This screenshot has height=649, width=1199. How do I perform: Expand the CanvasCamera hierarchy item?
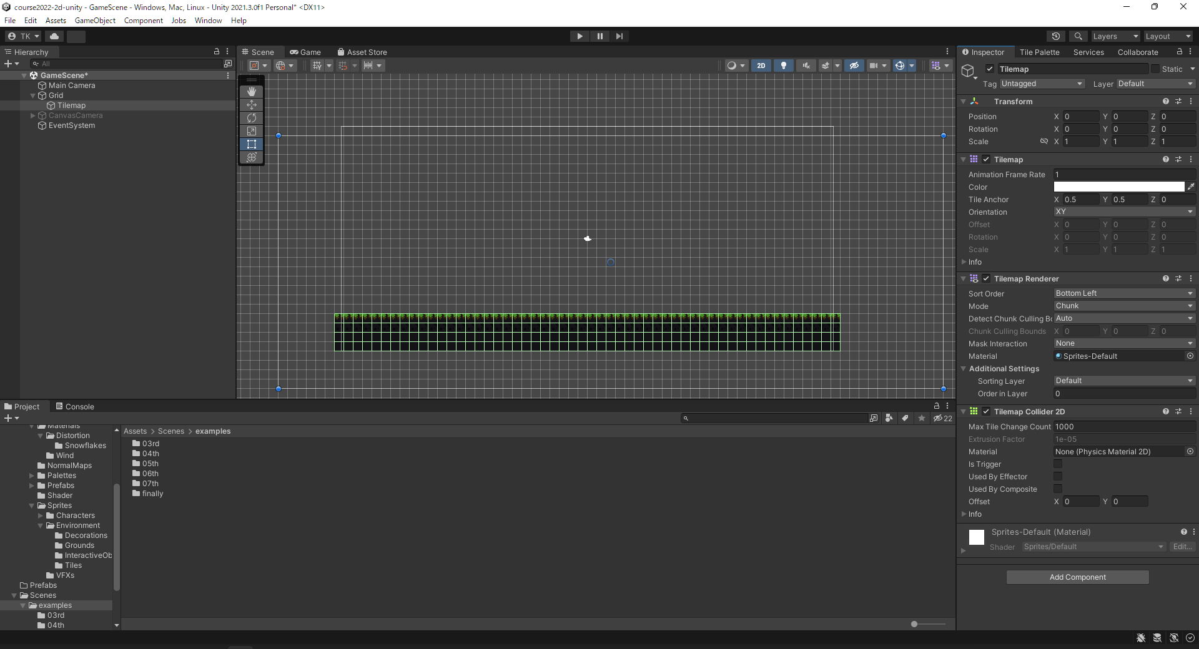33,115
